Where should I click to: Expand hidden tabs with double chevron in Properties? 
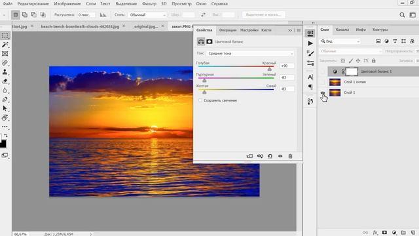tap(290, 30)
